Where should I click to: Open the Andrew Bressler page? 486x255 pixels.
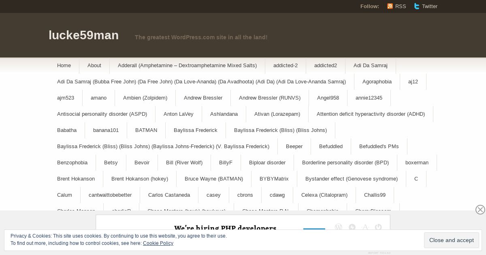pyautogui.click(x=203, y=98)
